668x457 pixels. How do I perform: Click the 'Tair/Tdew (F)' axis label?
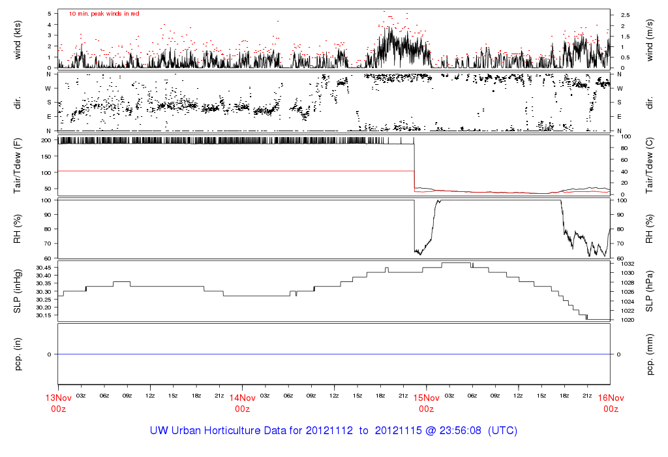click(x=18, y=166)
